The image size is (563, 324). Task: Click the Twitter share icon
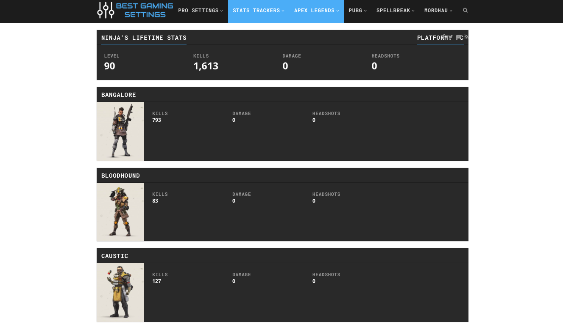click(450, 37)
